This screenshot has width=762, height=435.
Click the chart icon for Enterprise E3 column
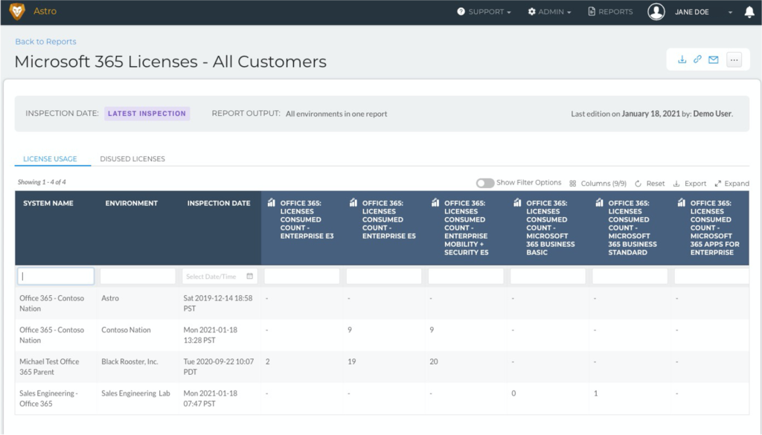click(271, 202)
